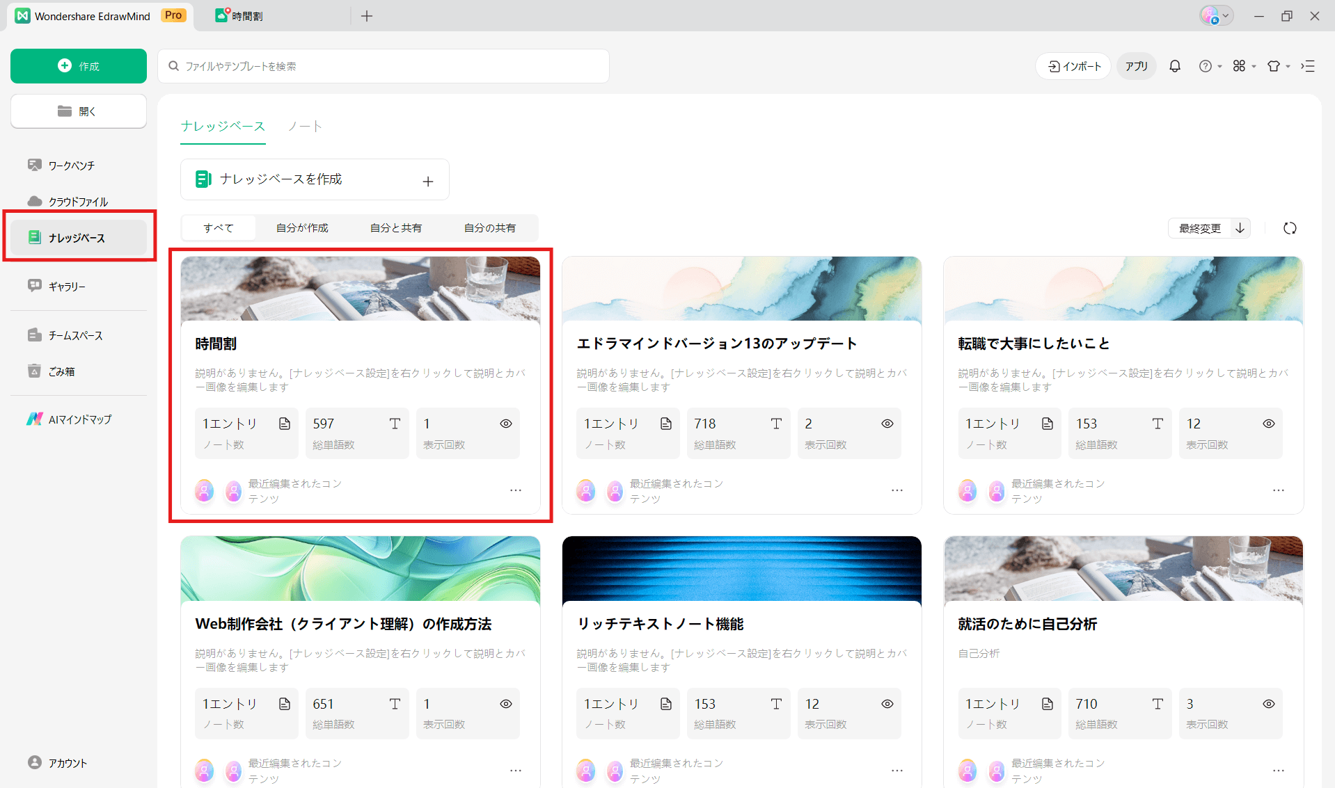1335x788 pixels.
Task: Refresh the knowledge base list
Action: [1289, 228]
